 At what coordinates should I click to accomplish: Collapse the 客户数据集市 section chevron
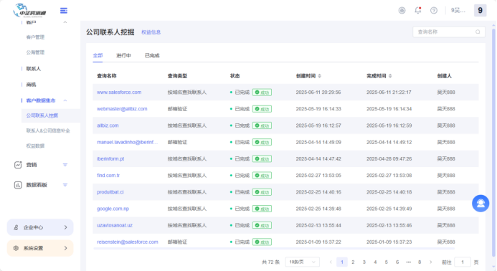(x=65, y=100)
